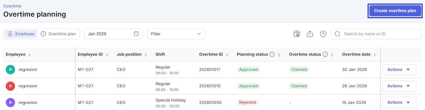Open Actions menu for 30 Jan 2026

(399, 70)
